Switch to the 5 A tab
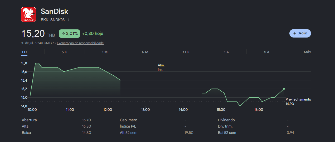Image resolution: width=335 pixels, height=142 pixels. pyautogui.click(x=266, y=52)
